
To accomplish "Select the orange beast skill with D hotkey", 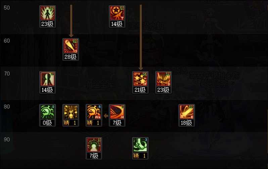I will pos(164,79).
